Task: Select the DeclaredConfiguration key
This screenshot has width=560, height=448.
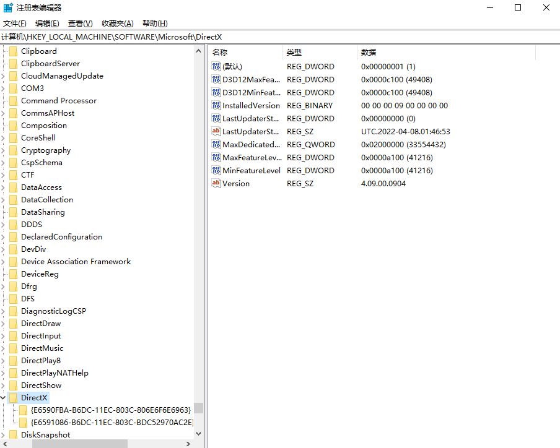Action: pyautogui.click(x=61, y=237)
